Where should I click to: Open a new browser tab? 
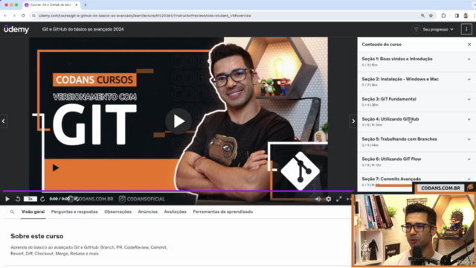86,5
